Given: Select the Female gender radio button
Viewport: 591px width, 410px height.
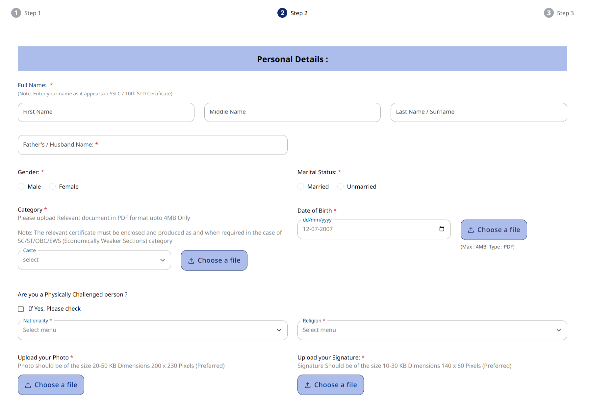Looking at the screenshot, I should pos(52,186).
